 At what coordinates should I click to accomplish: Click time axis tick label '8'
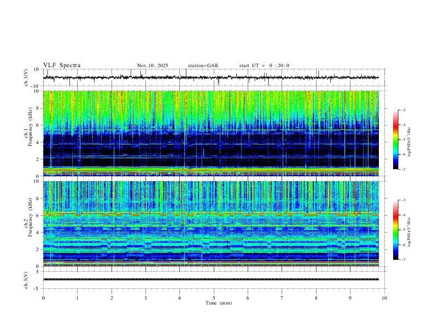tap(316, 298)
